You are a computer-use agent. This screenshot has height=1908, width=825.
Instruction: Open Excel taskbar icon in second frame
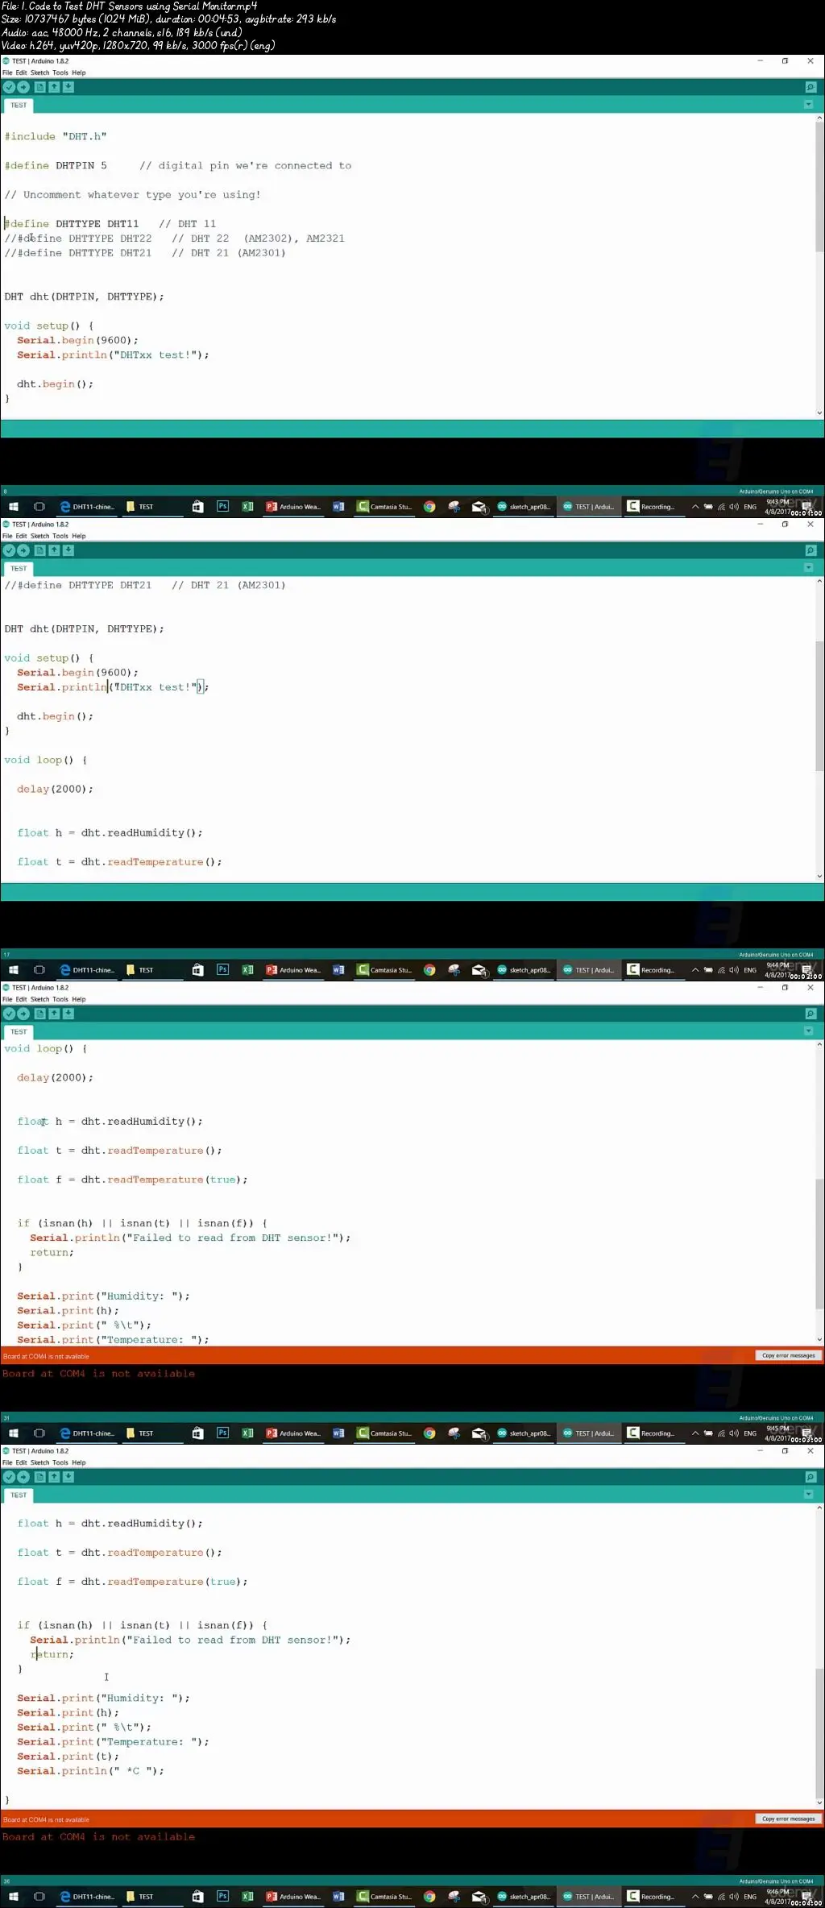point(248,970)
